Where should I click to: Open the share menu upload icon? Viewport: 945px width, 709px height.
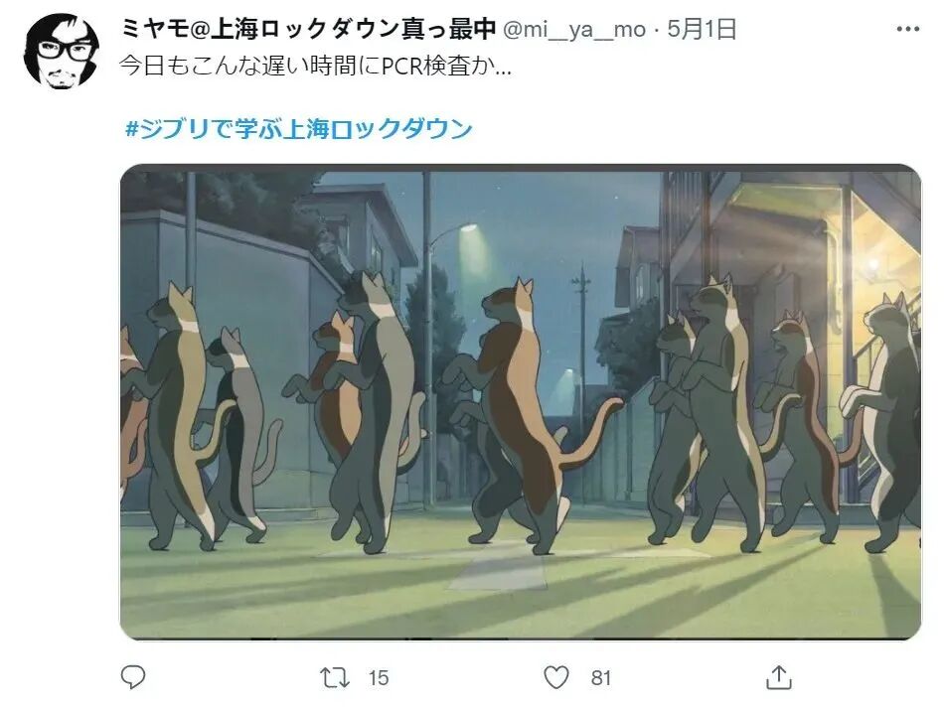[x=778, y=677]
